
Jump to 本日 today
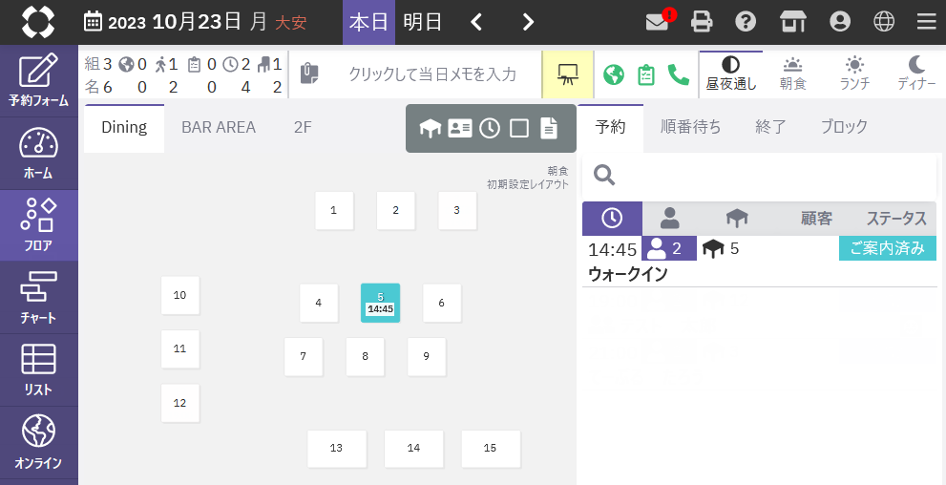click(368, 22)
